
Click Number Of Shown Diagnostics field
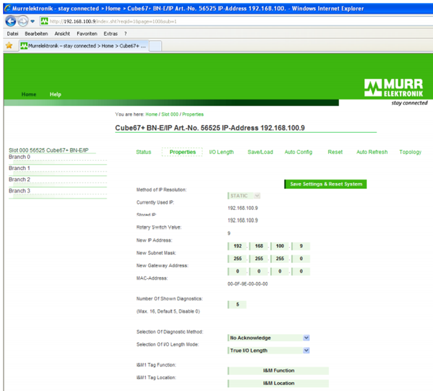point(237,304)
